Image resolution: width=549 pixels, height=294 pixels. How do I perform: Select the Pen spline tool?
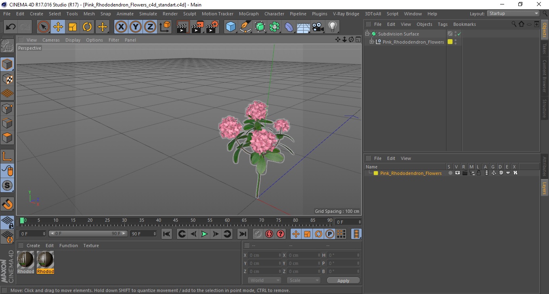tap(245, 27)
